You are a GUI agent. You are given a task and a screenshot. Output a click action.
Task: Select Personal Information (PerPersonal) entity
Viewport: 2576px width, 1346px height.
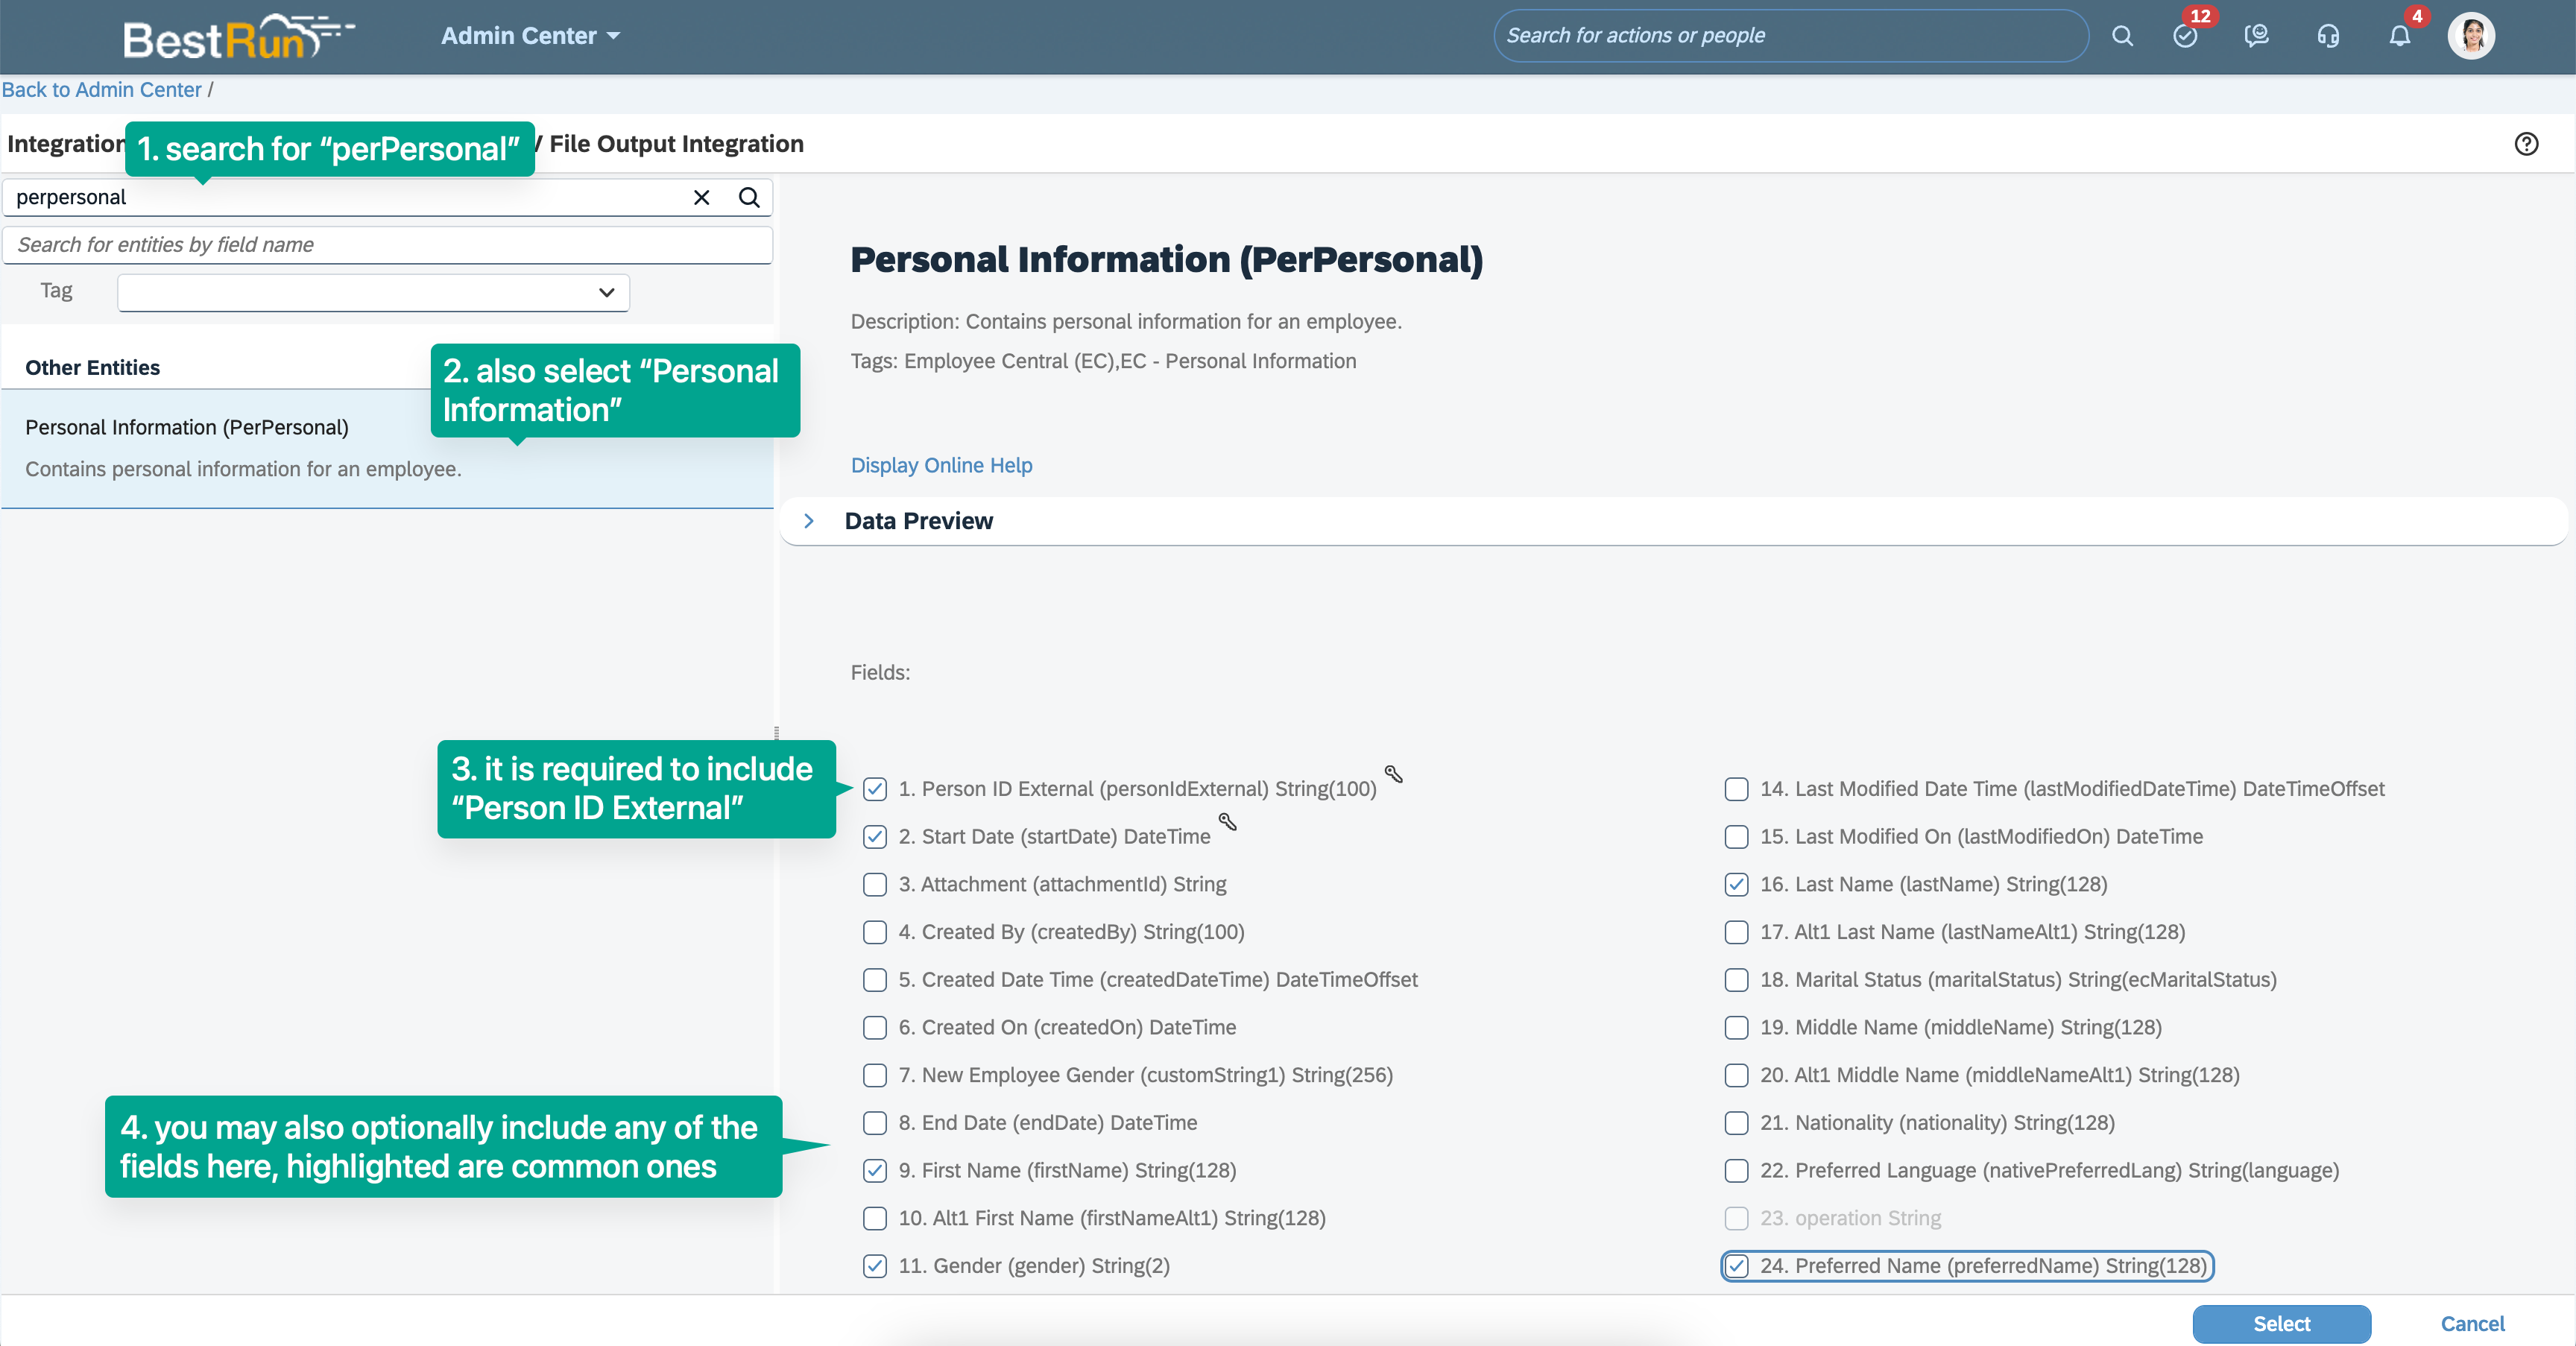(x=187, y=427)
